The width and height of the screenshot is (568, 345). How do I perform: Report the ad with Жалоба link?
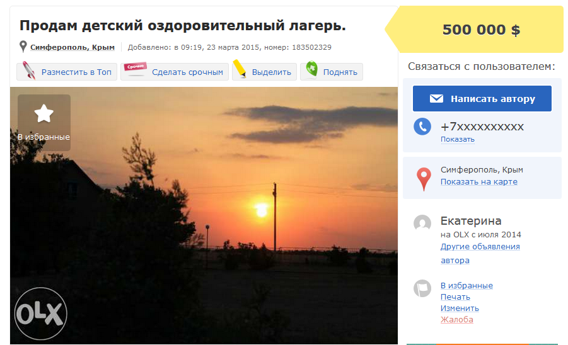click(x=457, y=319)
